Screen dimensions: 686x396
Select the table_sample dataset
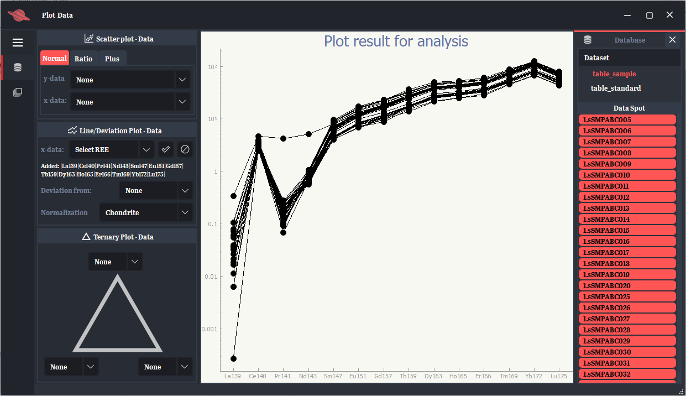(614, 74)
